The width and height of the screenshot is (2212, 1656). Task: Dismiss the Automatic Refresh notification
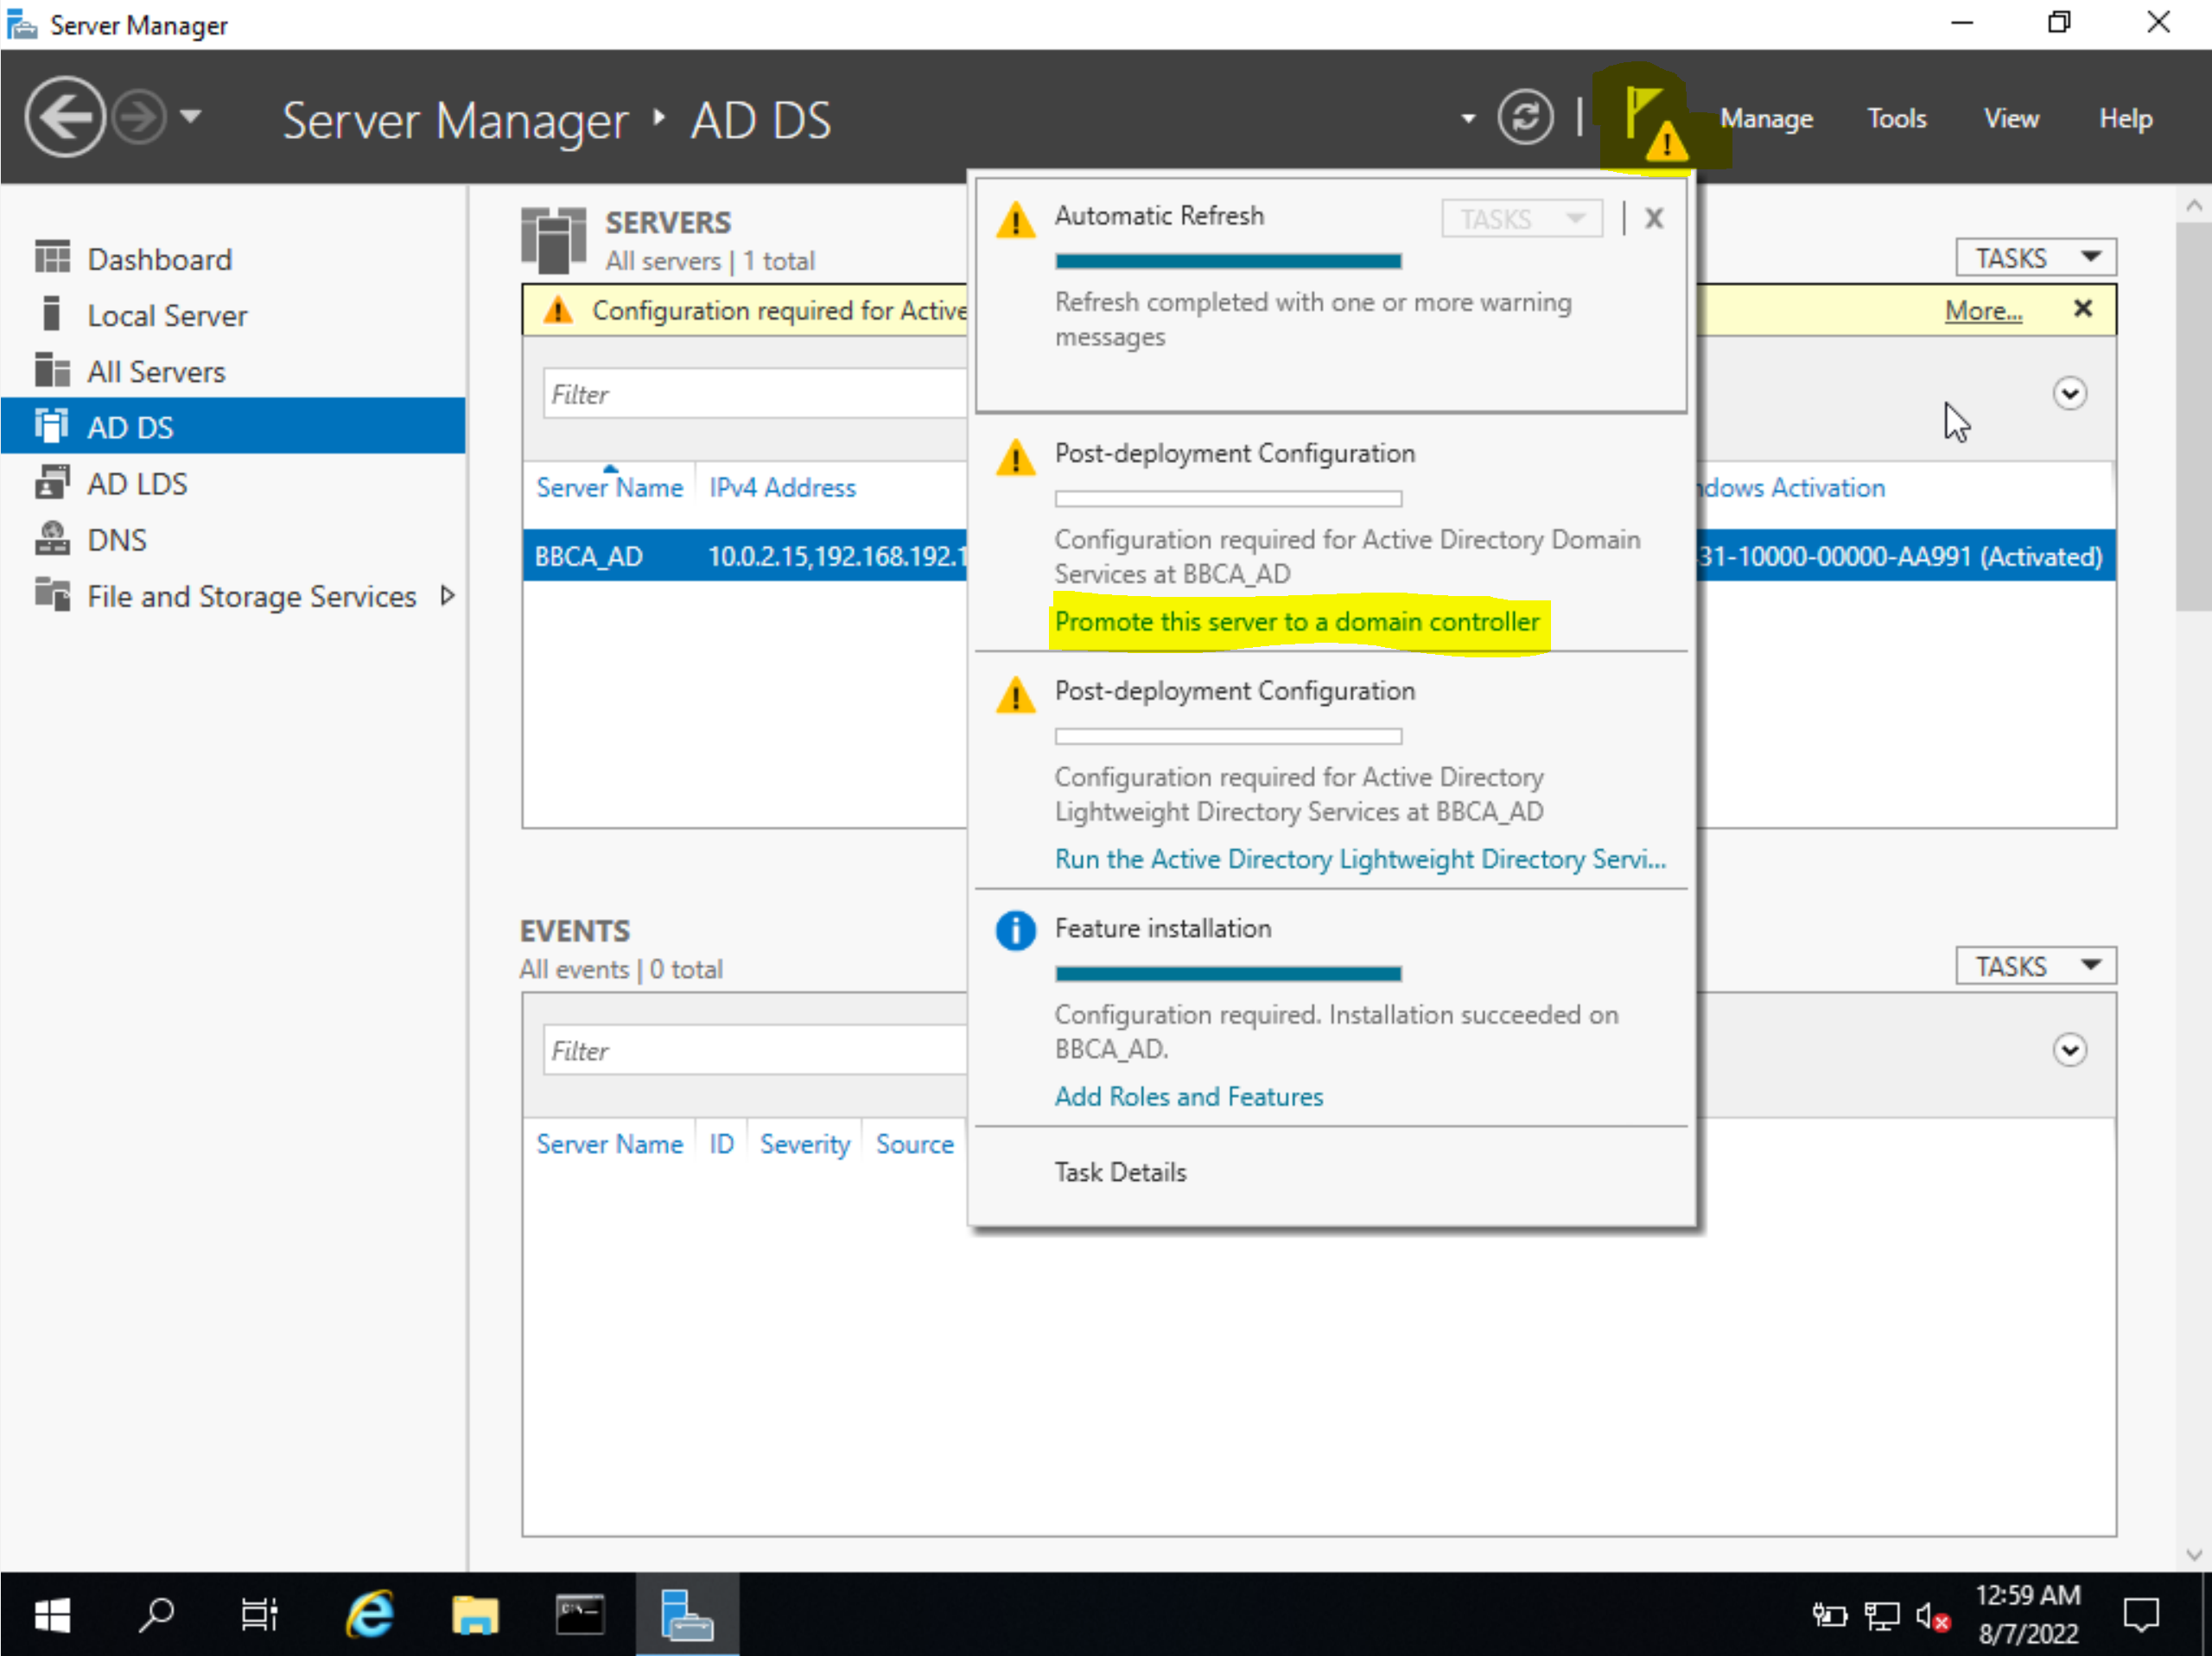pyautogui.click(x=1653, y=218)
